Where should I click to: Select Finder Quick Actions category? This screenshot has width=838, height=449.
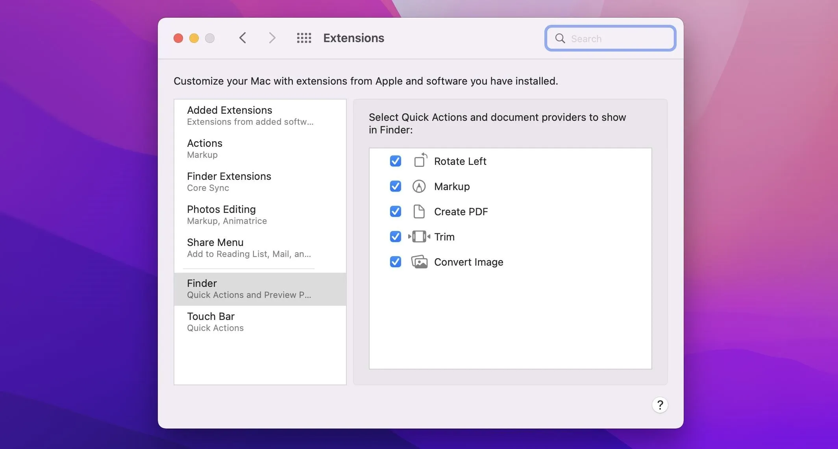tap(260, 289)
